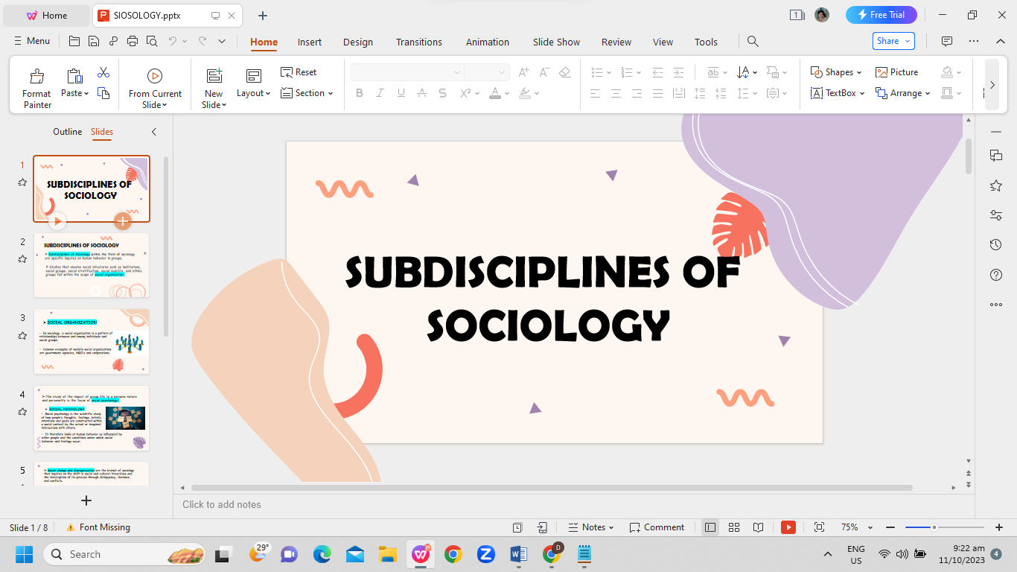Open the 75% zoom level dropdown
The width and height of the screenshot is (1017, 572).
click(x=870, y=527)
